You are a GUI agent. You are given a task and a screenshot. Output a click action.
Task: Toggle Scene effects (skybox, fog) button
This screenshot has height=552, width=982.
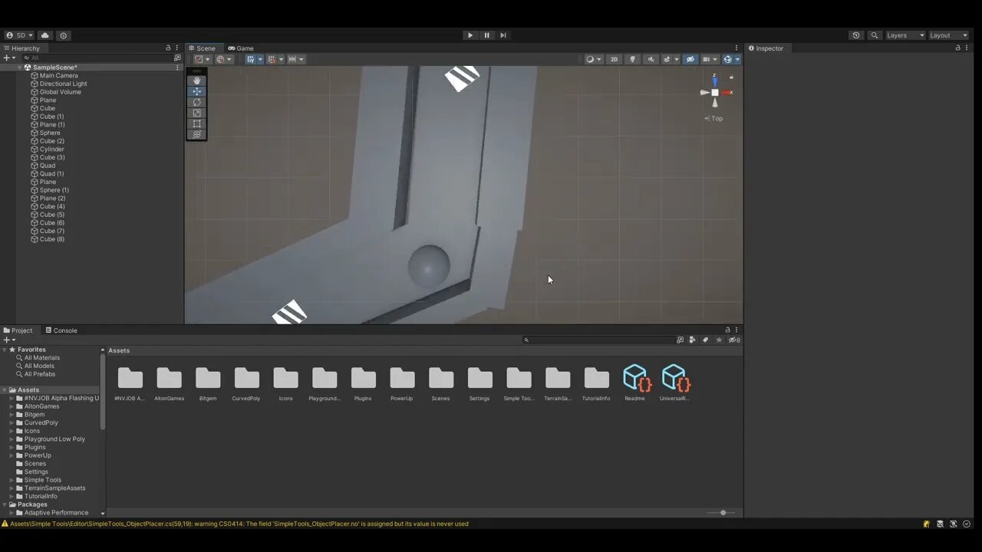pos(667,59)
